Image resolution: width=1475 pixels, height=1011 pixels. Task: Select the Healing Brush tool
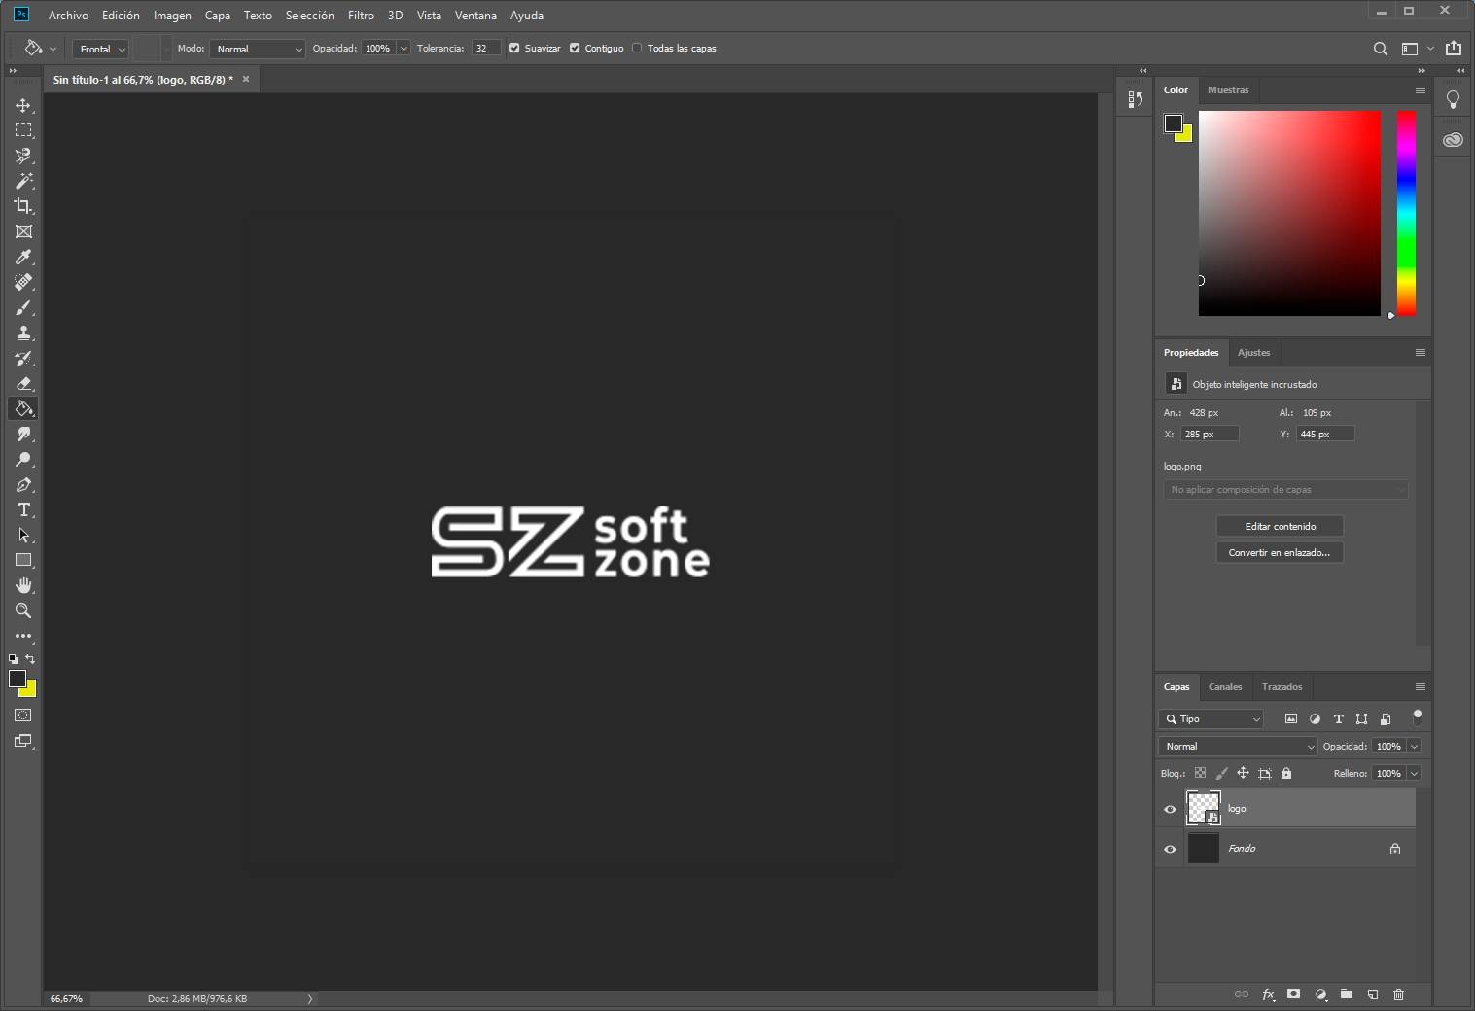click(23, 282)
